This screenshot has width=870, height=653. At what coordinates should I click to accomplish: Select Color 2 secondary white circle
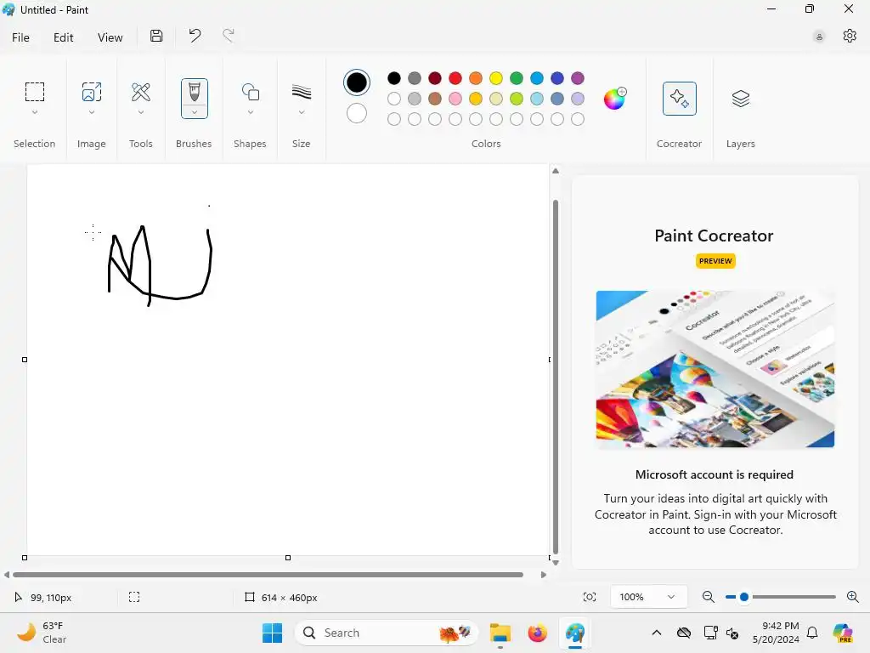(x=356, y=113)
